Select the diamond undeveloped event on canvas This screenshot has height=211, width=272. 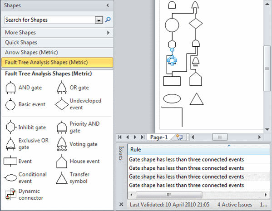coord(196,24)
